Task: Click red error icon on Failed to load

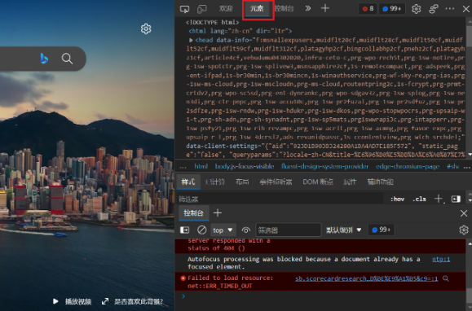Action: click(x=183, y=278)
